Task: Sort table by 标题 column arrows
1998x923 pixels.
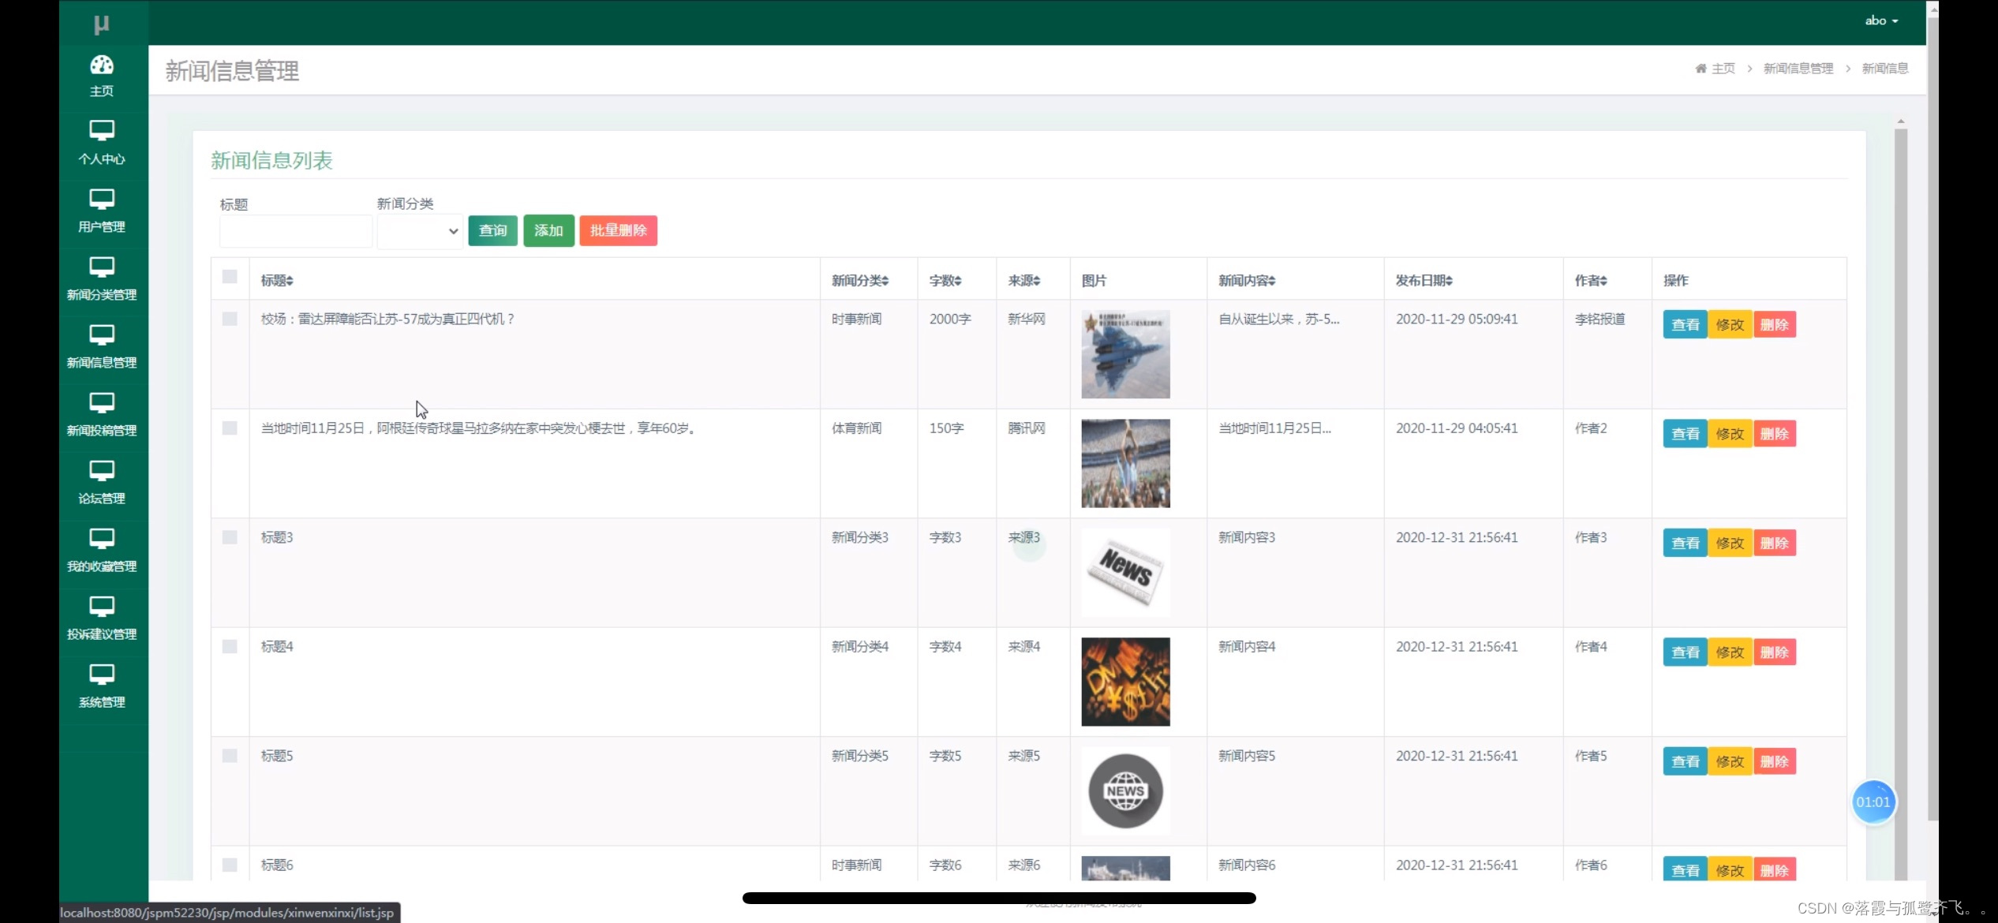Action: [x=290, y=281]
